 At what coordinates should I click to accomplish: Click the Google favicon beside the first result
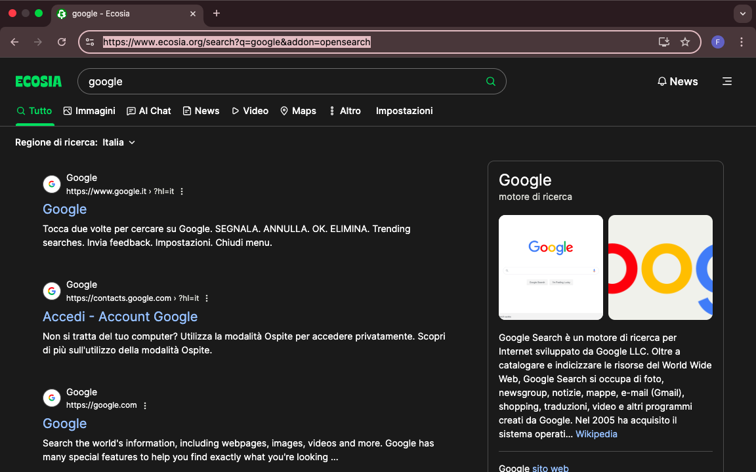51,184
